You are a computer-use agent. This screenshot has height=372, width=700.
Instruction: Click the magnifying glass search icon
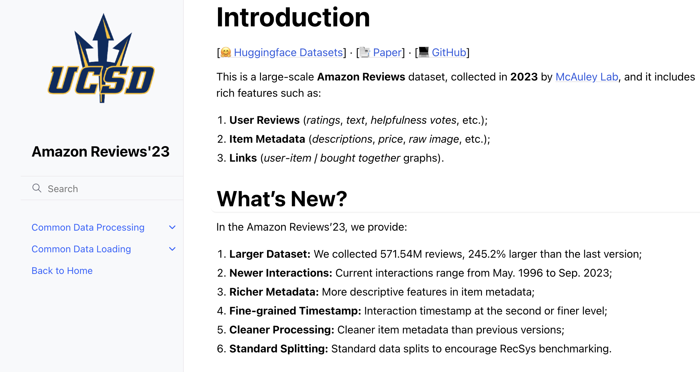tap(37, 188)
